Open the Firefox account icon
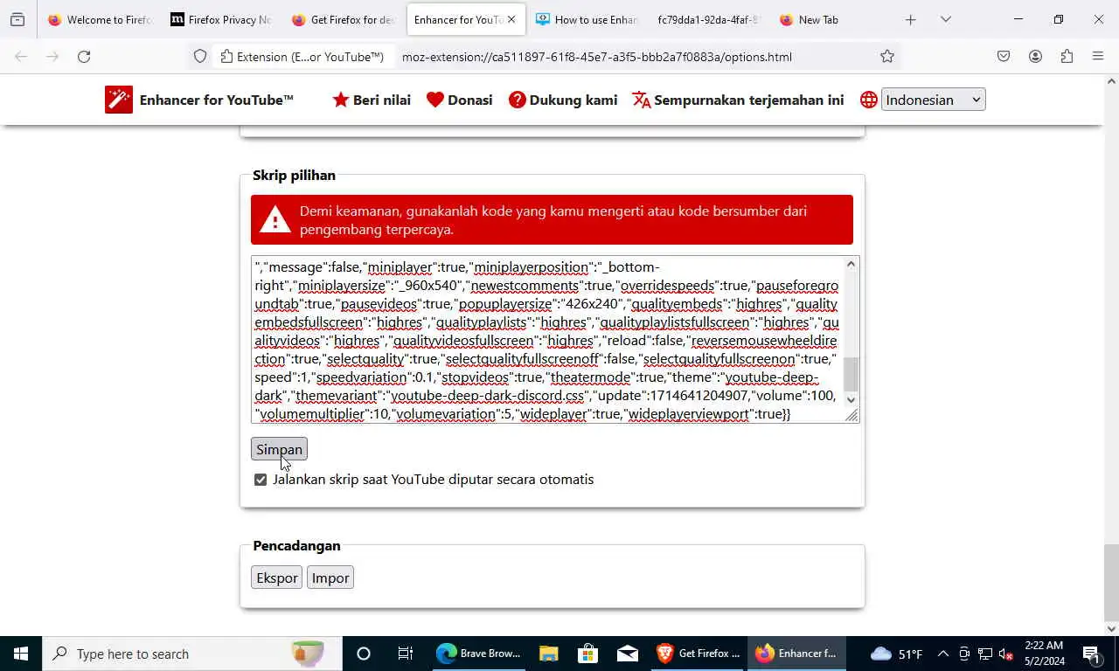This screenshot has width=1119, height=671. pyautogui.click(x=1035, y=57)
